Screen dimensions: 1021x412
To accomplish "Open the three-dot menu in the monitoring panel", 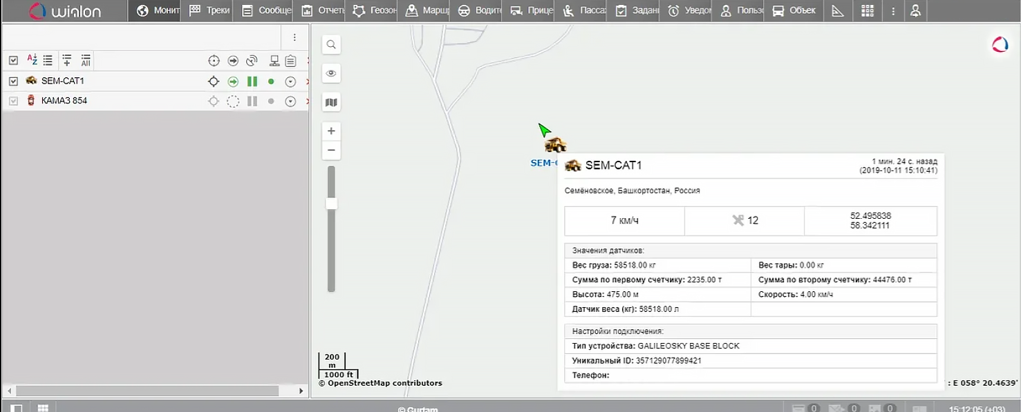I will 294,37.
